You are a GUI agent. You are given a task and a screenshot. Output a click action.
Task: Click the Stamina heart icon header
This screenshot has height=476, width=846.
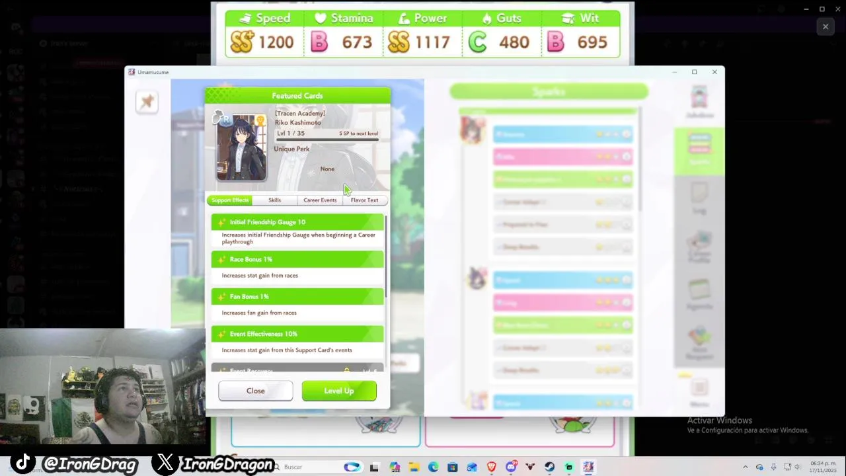pos(321,19)
